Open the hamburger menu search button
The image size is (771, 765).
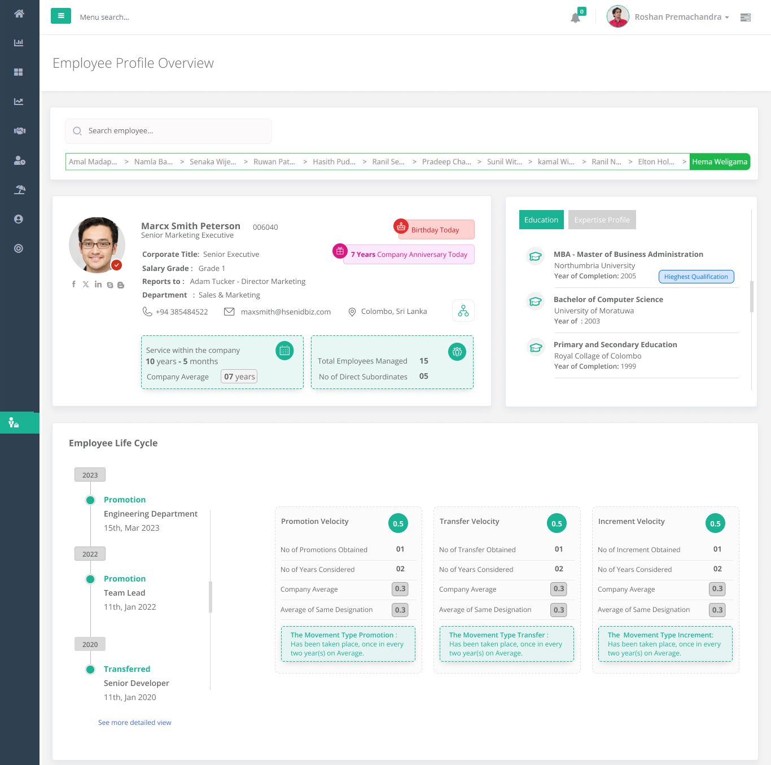(61, 16)
